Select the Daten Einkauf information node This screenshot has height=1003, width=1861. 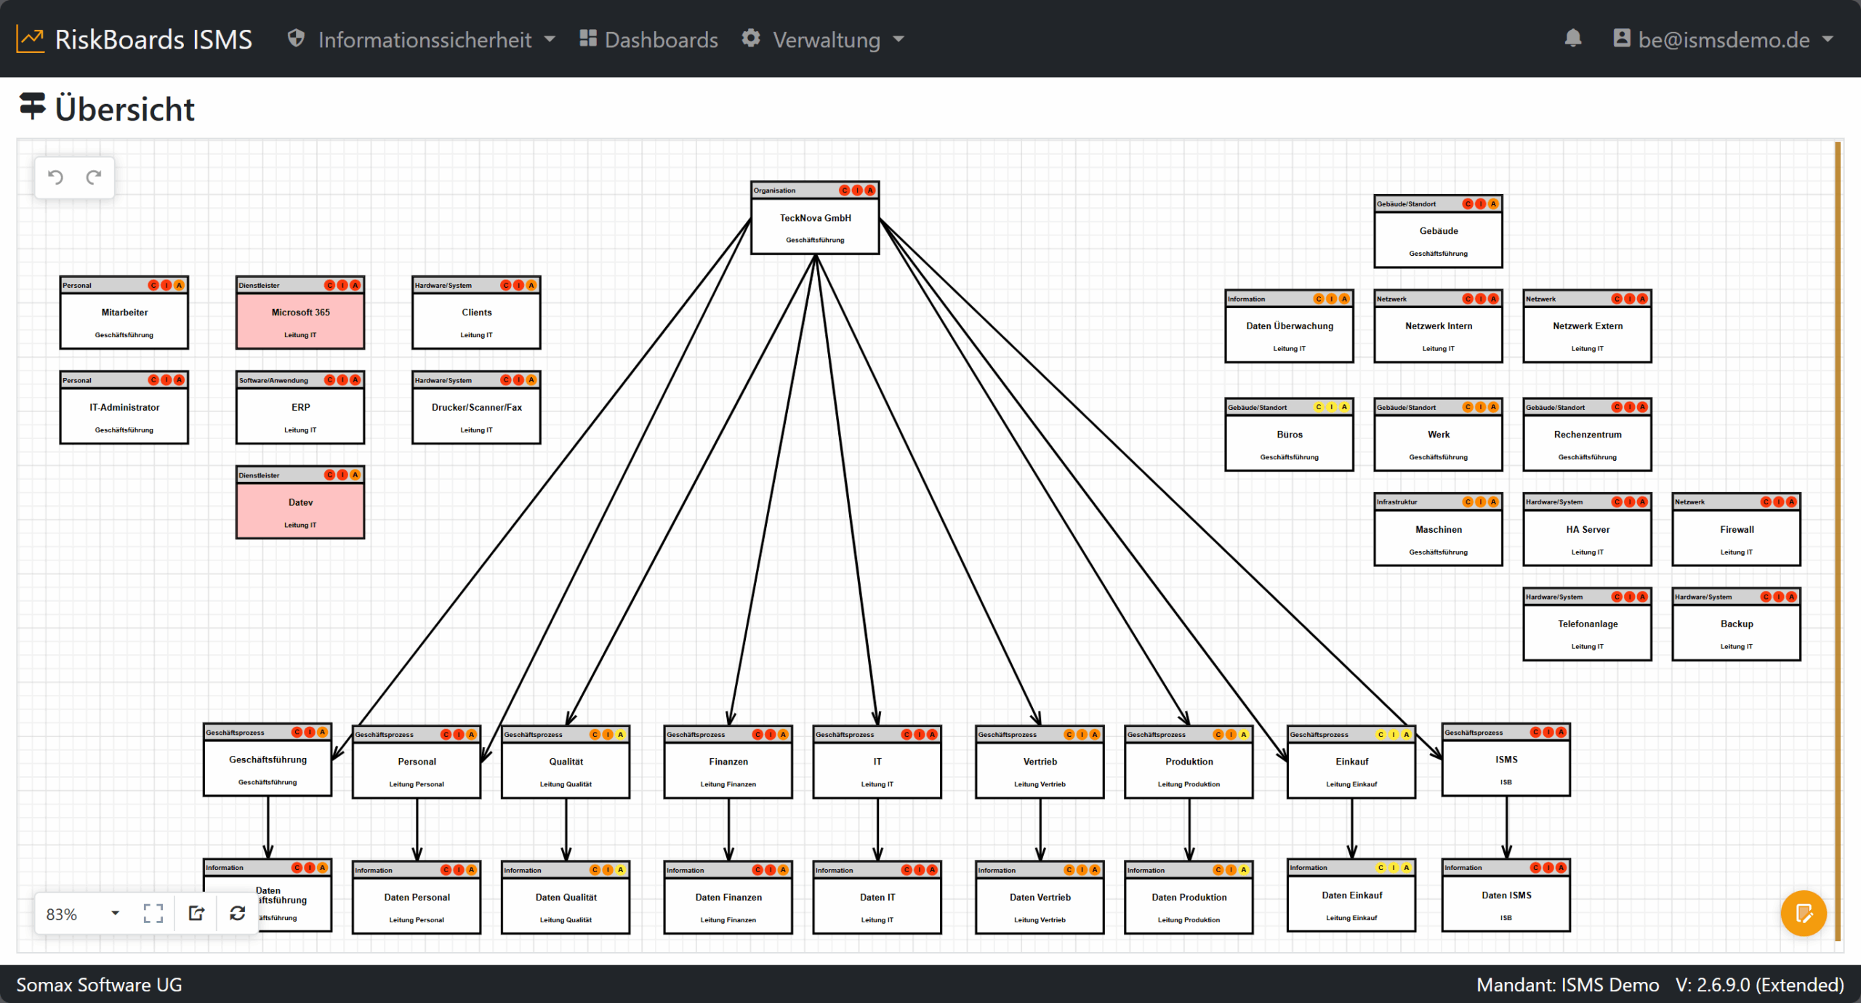pos(1351,895)
